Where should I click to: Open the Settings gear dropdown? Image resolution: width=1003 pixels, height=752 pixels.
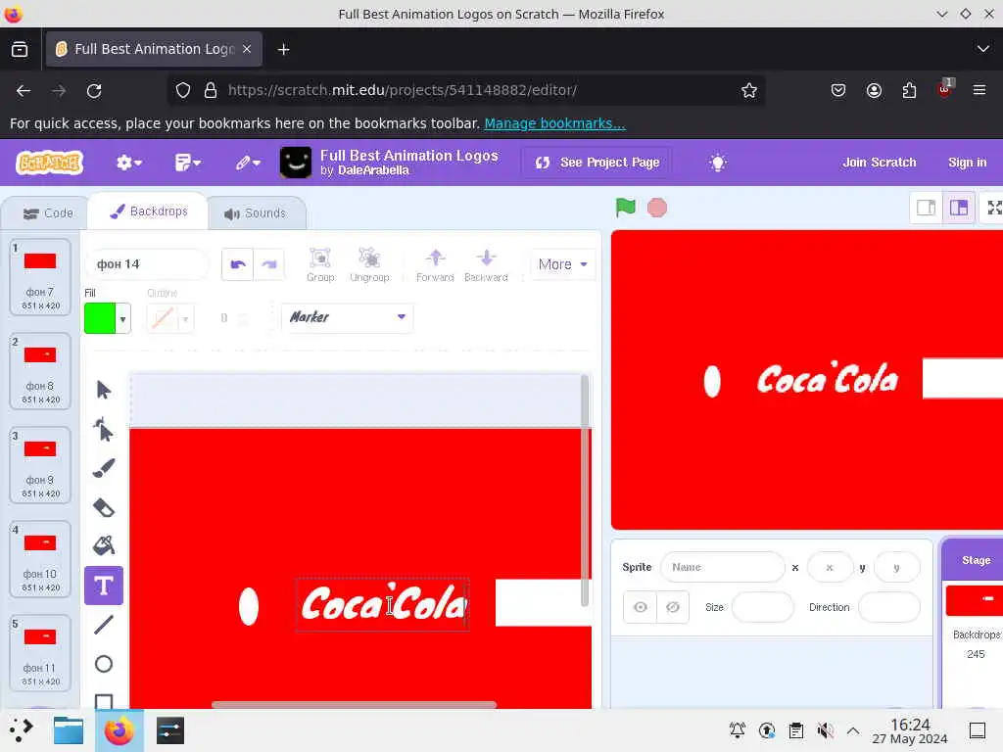[128, 163]
